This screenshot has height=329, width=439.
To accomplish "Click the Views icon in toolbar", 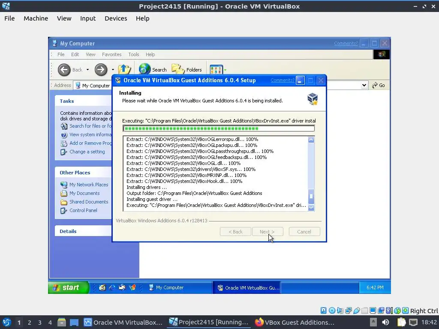I will tap(216, 69).
